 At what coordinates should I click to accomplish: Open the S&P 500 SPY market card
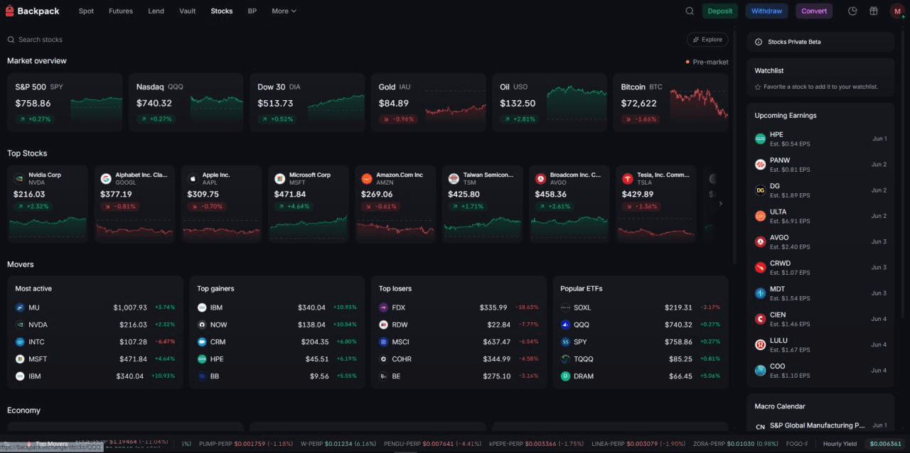tap(65, 102)
